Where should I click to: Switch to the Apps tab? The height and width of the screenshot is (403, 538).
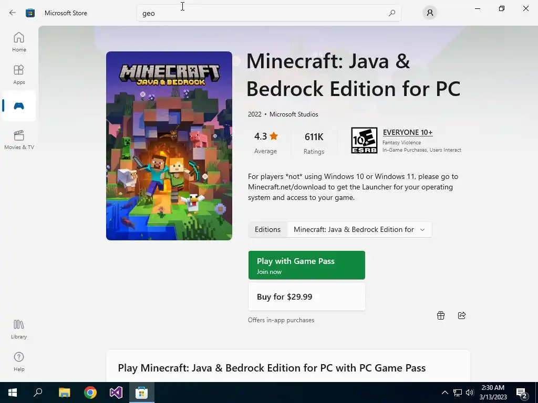point(19,74)
